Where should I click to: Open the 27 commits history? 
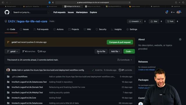(125, 70)
